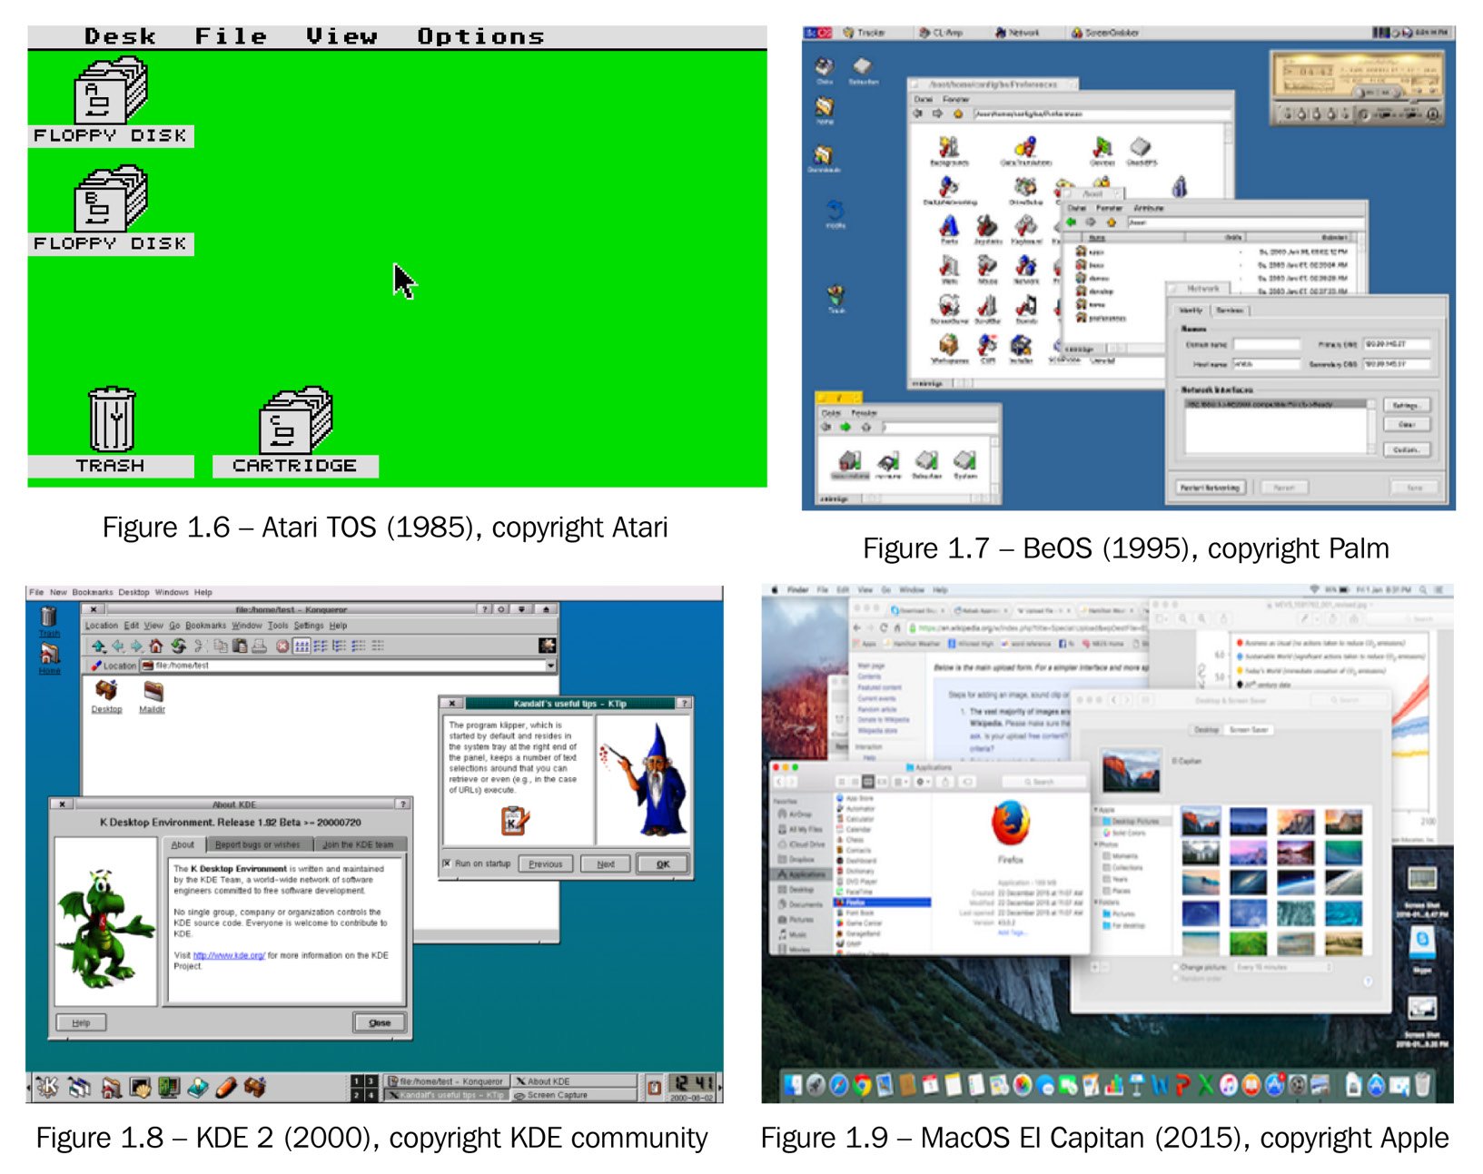The image size is (1483, 1174).
Task: Follow the http://www.kde.org/ link
Action: 229,955
